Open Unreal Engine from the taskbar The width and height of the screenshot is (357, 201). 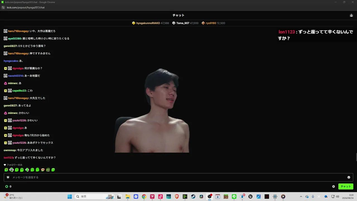tap(250, 197)
